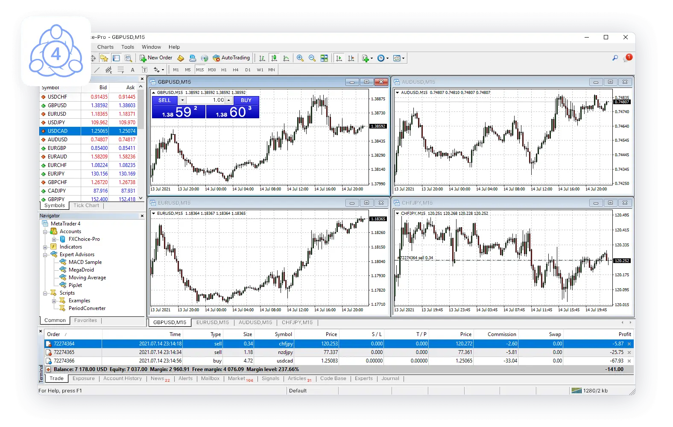This screenshot has height=427, width=673.
Task: Switch timeframe to H1
Action: point(224,70)
